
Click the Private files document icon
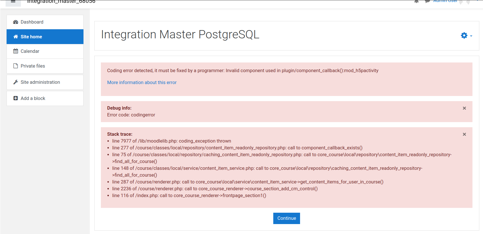(x=16, y=66)
